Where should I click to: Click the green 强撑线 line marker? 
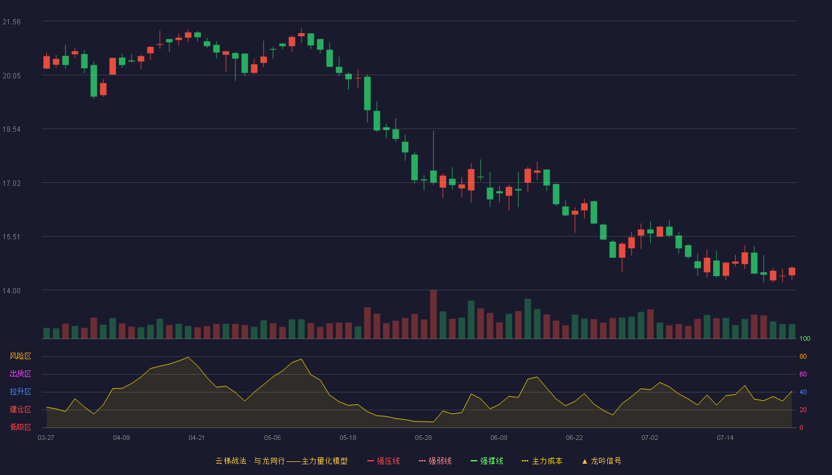click(x=474, y=461)
